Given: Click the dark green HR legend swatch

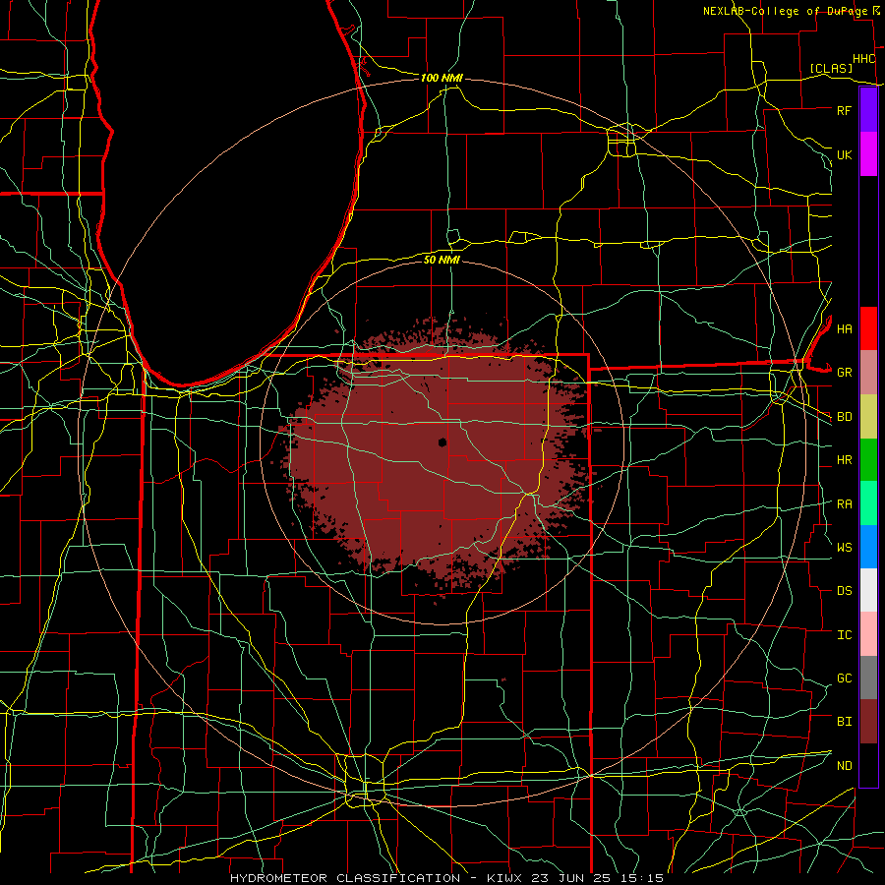Looking at the screenshot, I should point(868,460).
